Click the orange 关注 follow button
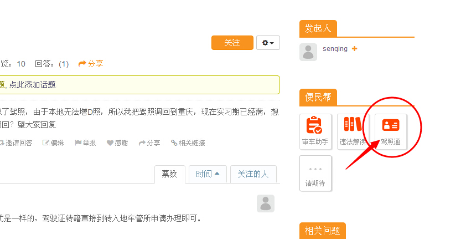 point(232,43)
